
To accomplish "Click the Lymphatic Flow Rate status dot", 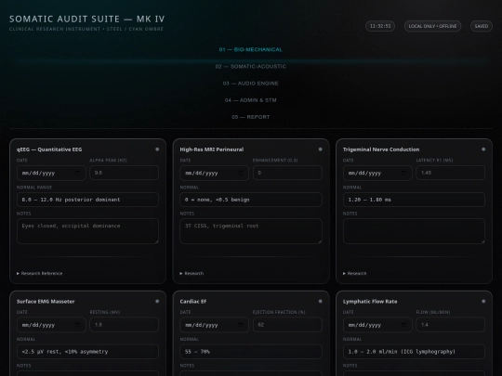I will 483,301.
